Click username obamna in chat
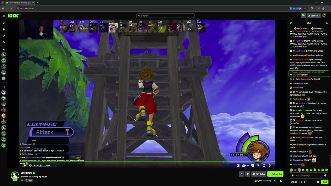The image size is (331, 186). pos(296,165)
